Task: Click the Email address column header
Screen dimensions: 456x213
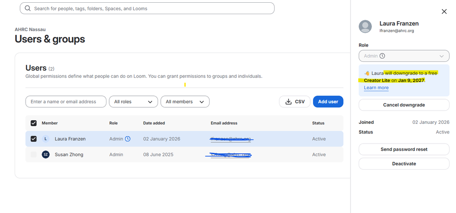Action: [x=224, y=123]
